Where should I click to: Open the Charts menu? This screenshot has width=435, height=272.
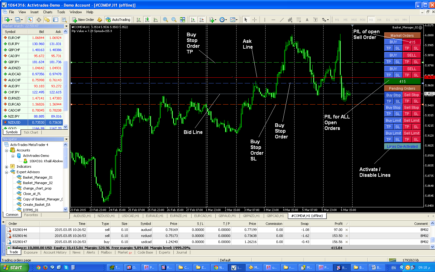coord(48,12)
